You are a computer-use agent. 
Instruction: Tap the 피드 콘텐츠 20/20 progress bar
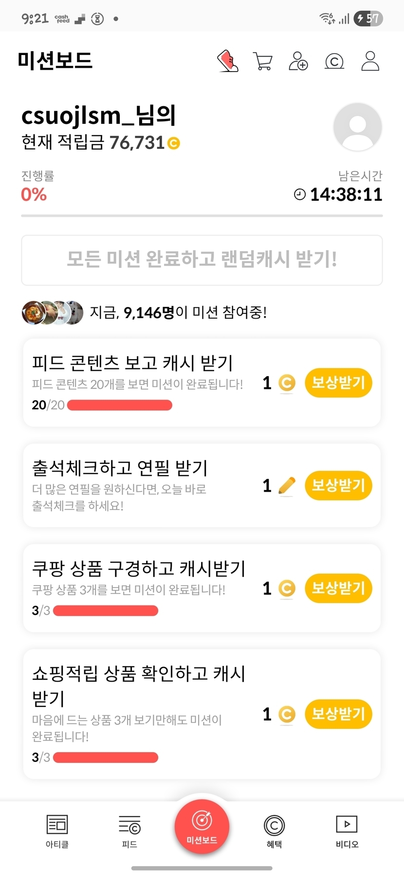click(120, 405)
